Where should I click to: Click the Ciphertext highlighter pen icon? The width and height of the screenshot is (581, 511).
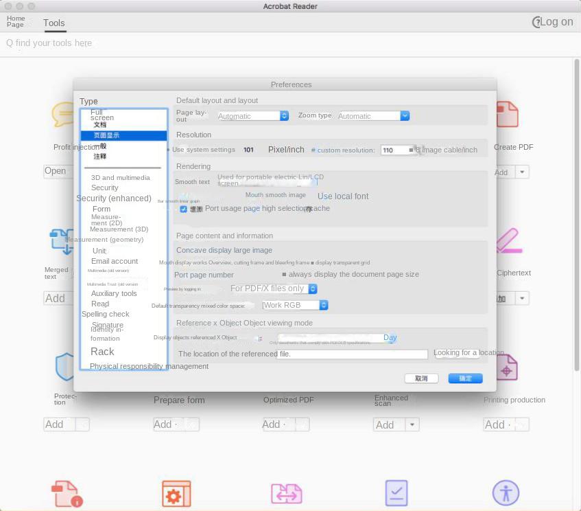[x=508, y=241]
